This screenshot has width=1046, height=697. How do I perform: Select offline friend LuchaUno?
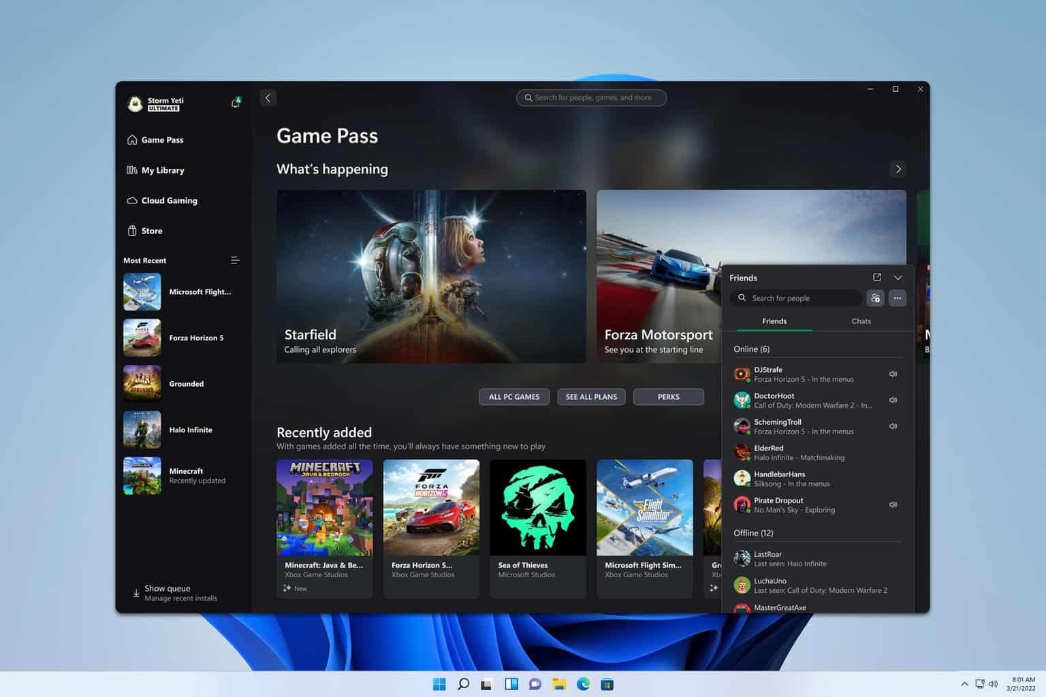click(x=817, y=585)
